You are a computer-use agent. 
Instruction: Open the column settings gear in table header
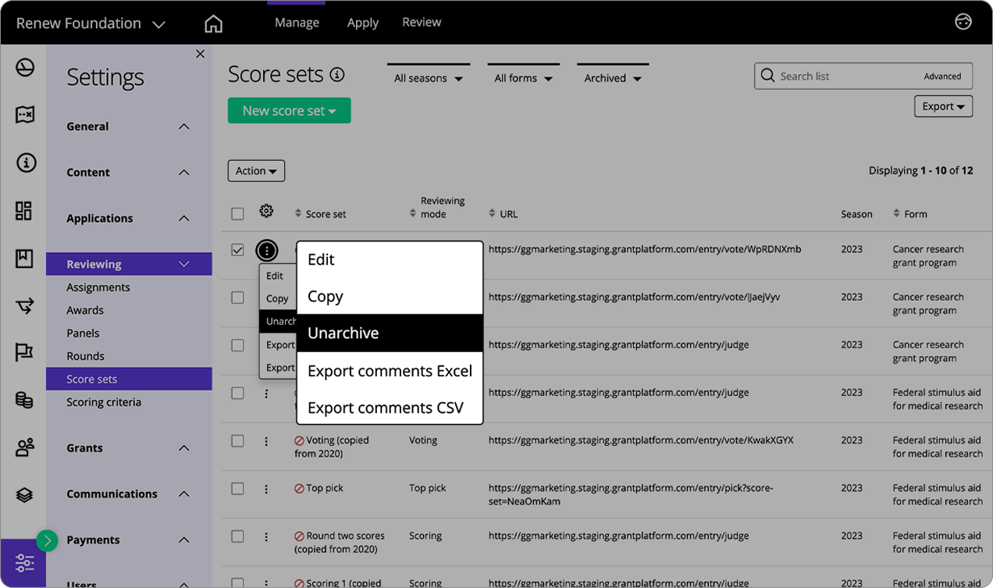(x=266, y=211)
